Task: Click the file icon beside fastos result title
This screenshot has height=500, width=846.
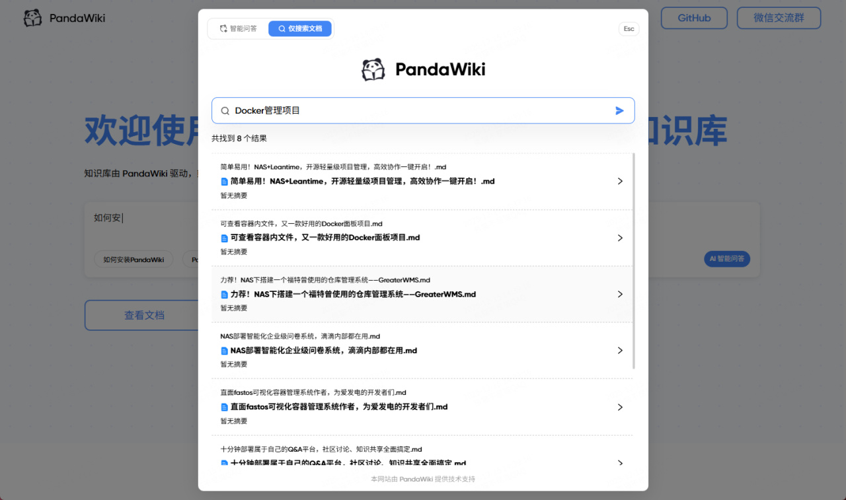Action: pyautogui.click(x=225, y=407)
